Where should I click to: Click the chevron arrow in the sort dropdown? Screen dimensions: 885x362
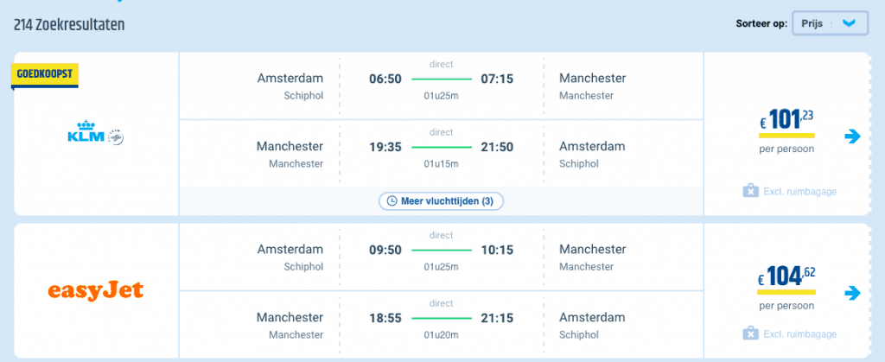(850, 23)
